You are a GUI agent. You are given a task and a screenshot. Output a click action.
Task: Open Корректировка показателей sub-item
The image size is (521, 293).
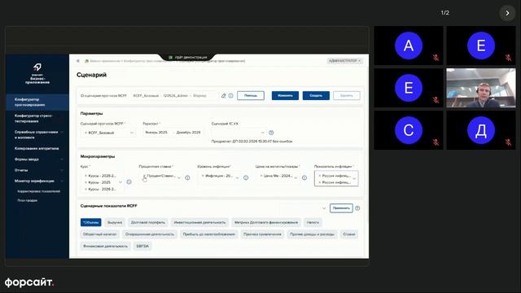[39, 191]
